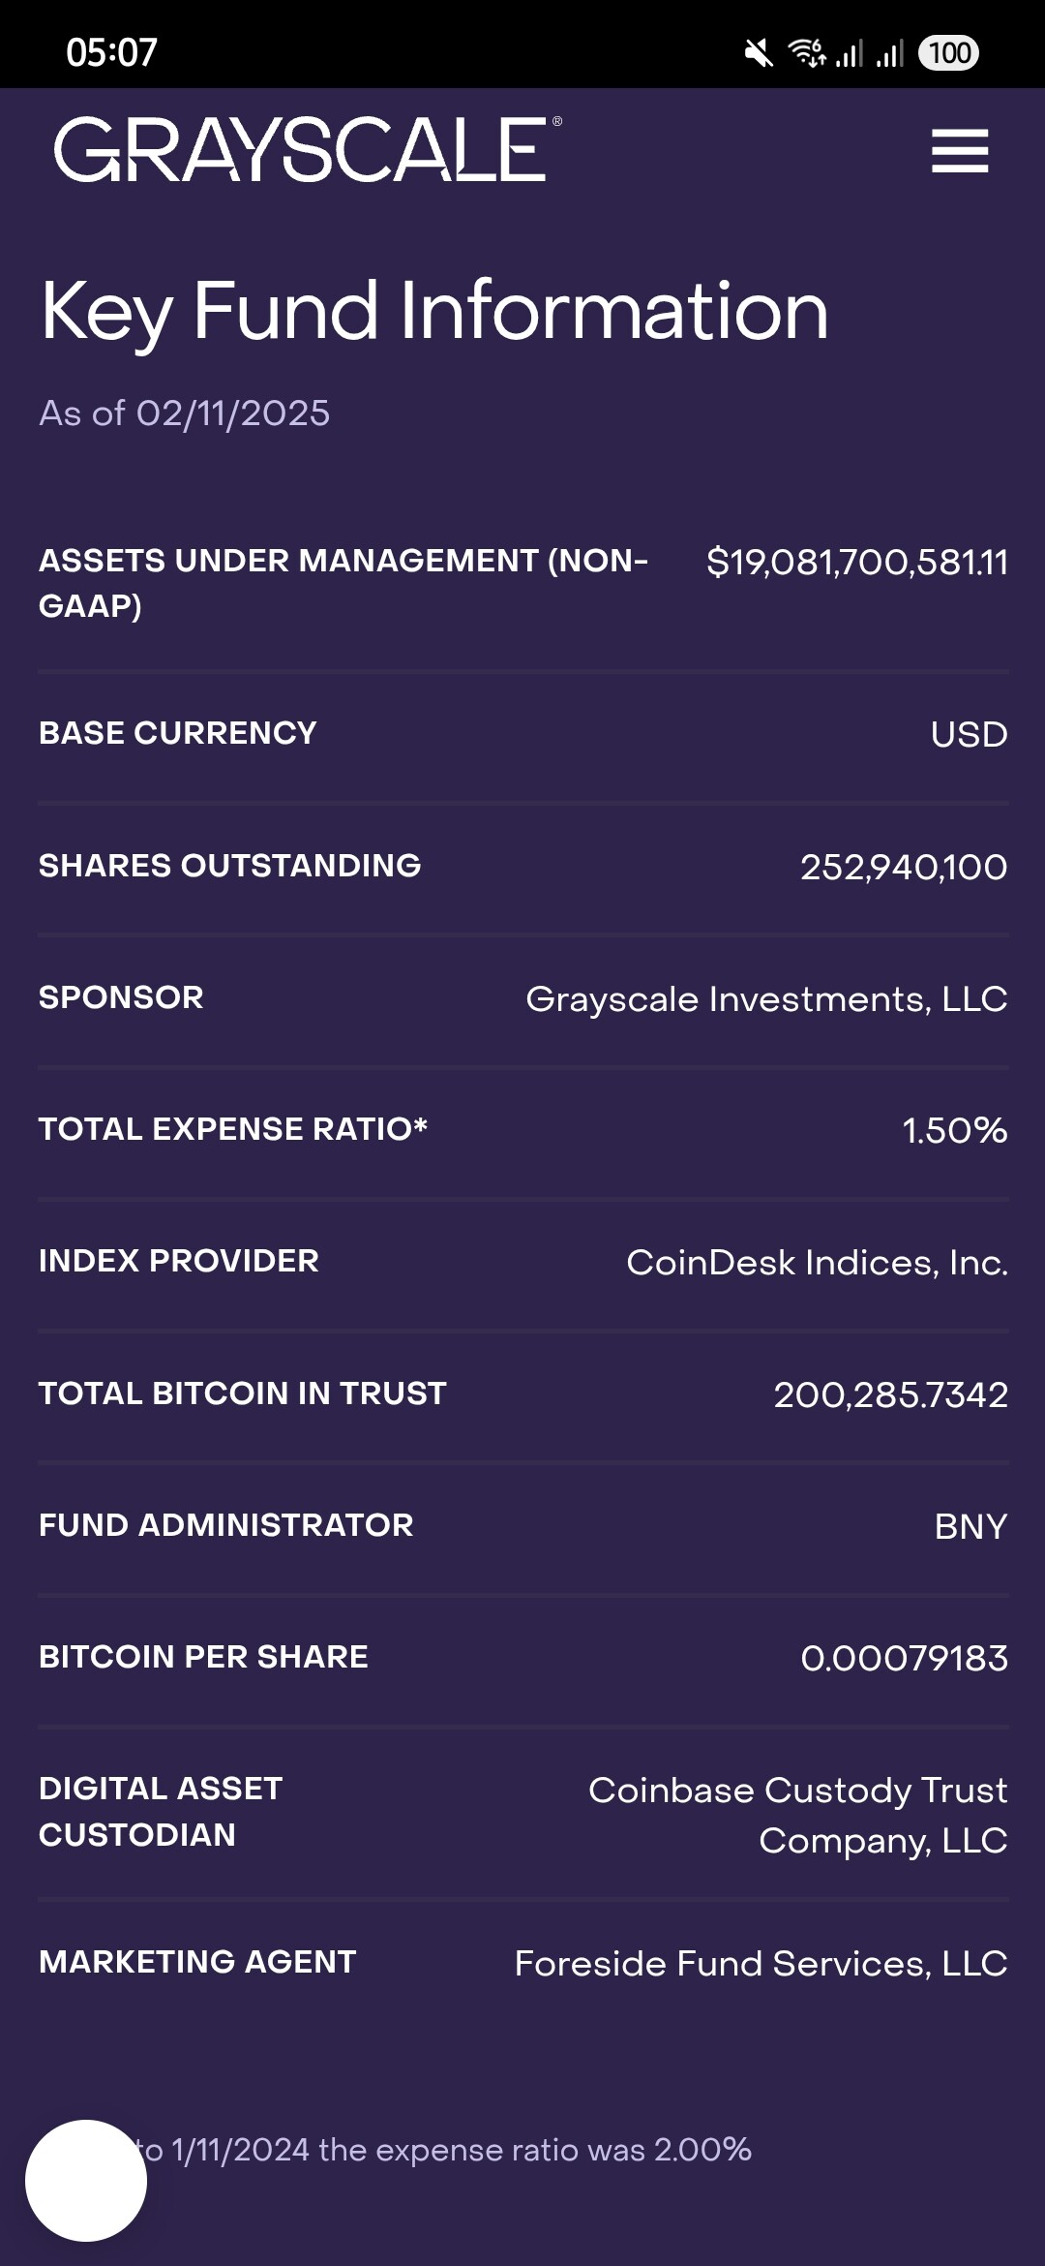Tap Coinbase Custody Trust Company, LLC
The image size is (1045, 2266).
click(797, 1815)
